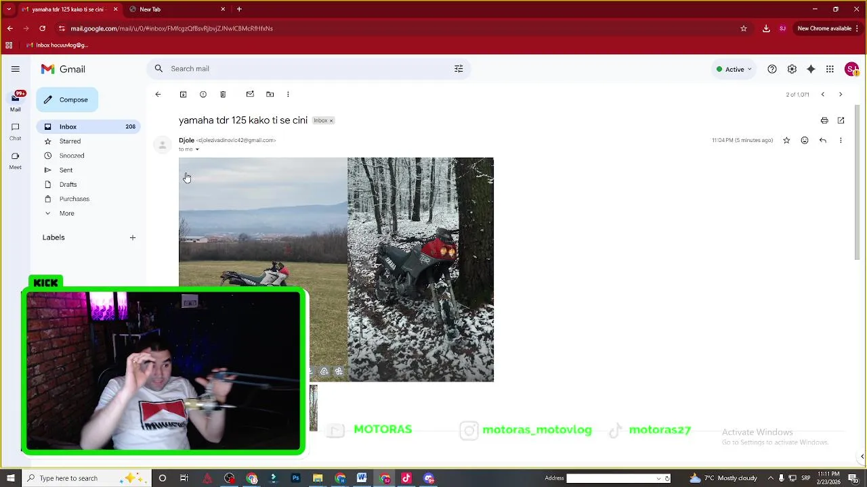
Task: Remove the Inbox label from the email
Action: coord(331,120)
